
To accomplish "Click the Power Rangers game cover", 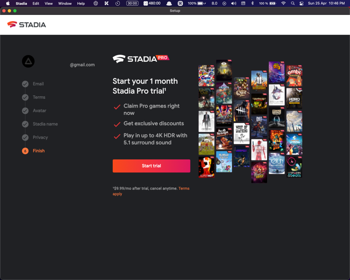I will [224, 116].
